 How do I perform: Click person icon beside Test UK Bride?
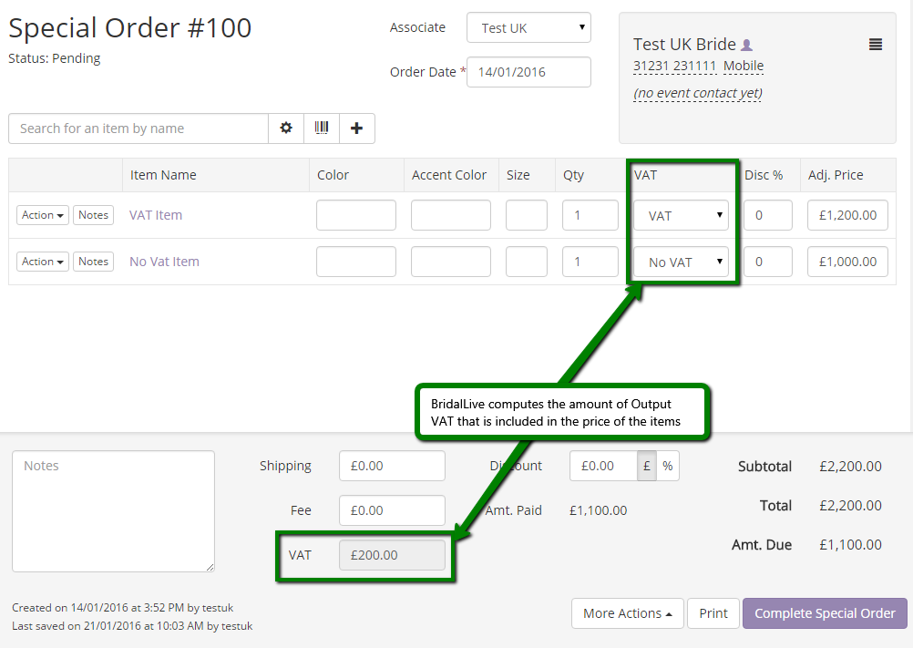point(746,45)
